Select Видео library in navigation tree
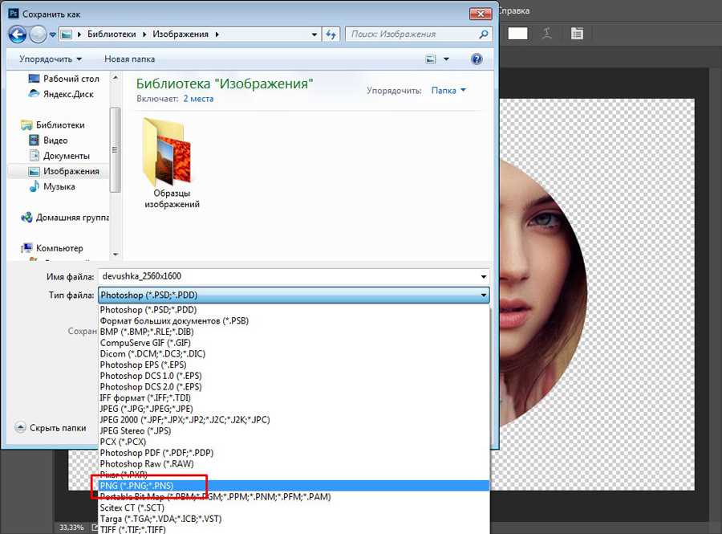Image resolution: width=722 pixels, height=534 pixels. 48,140
